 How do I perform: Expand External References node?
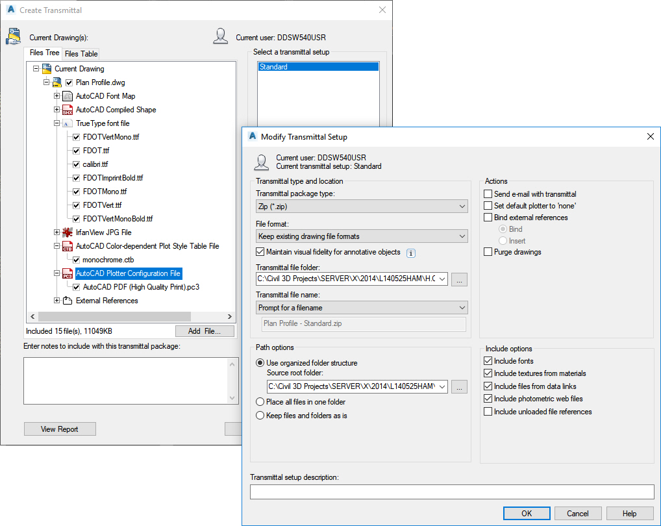tap(57, 301)
